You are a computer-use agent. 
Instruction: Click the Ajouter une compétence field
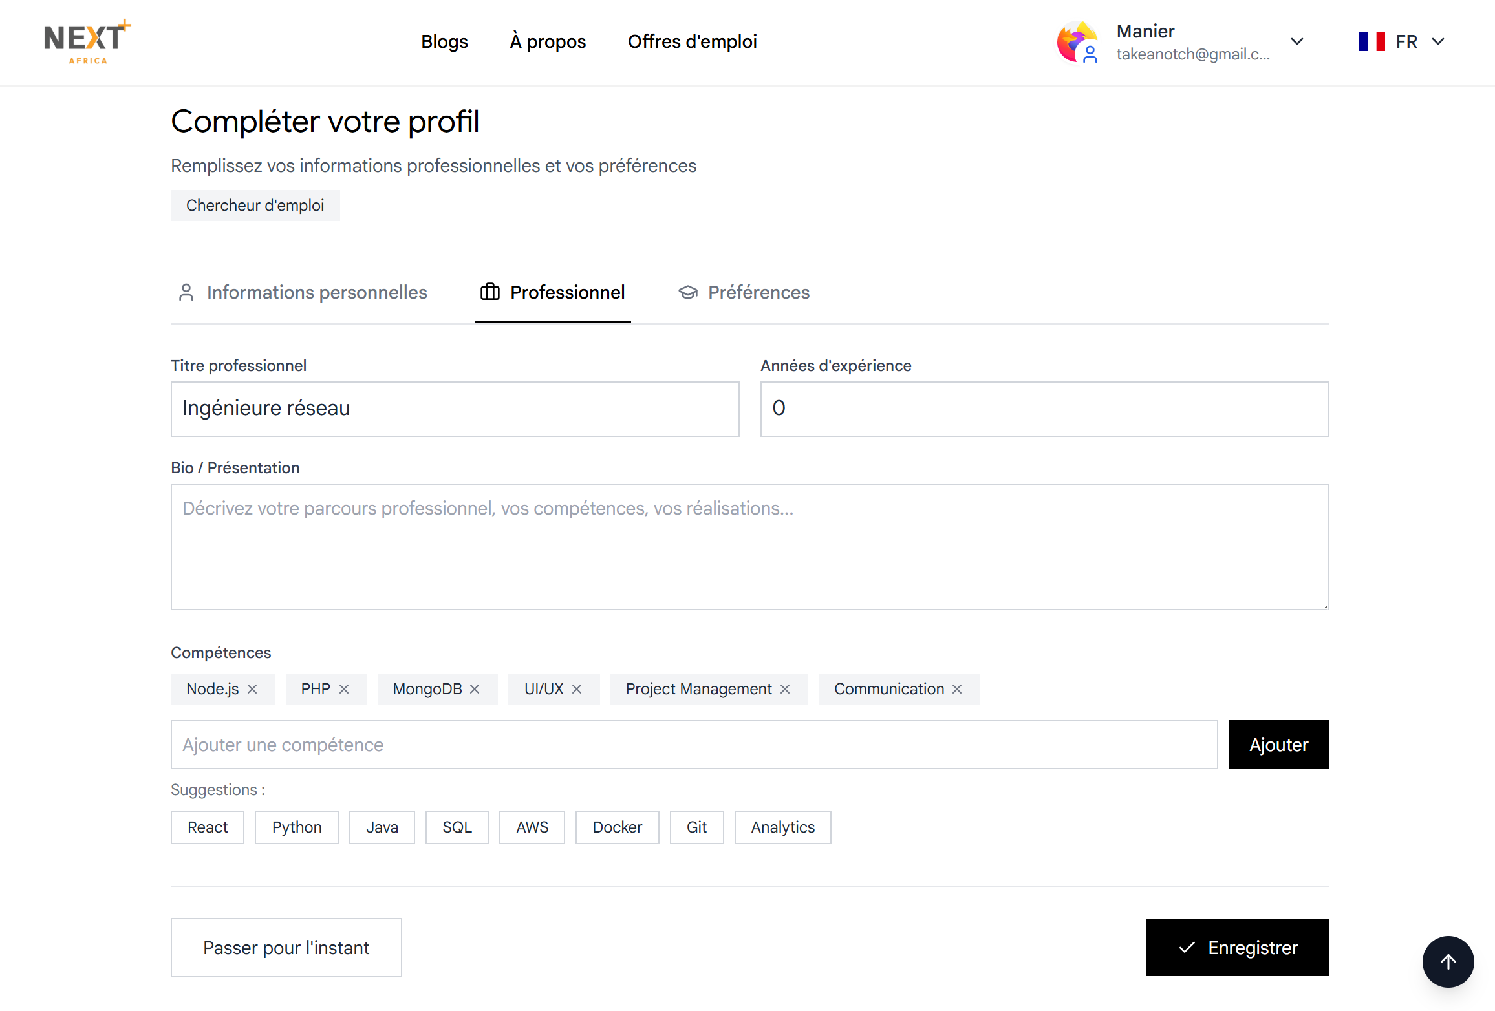(x=694, y=745)
